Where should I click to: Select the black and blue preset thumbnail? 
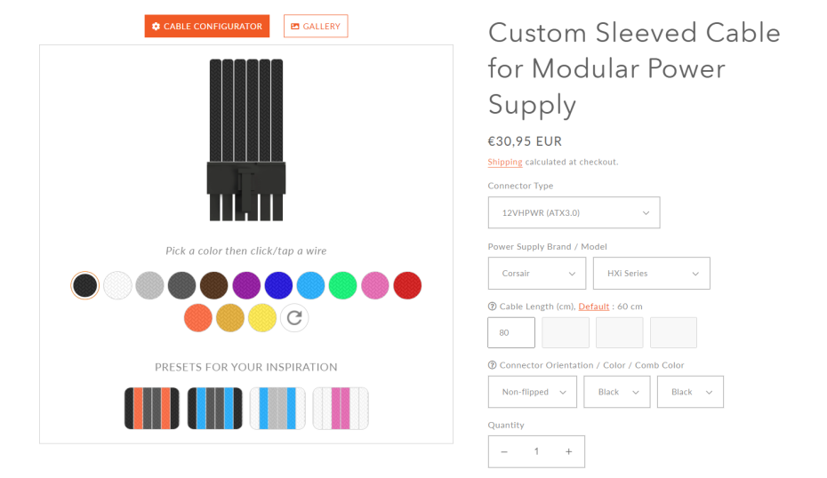tap(214, 408)
